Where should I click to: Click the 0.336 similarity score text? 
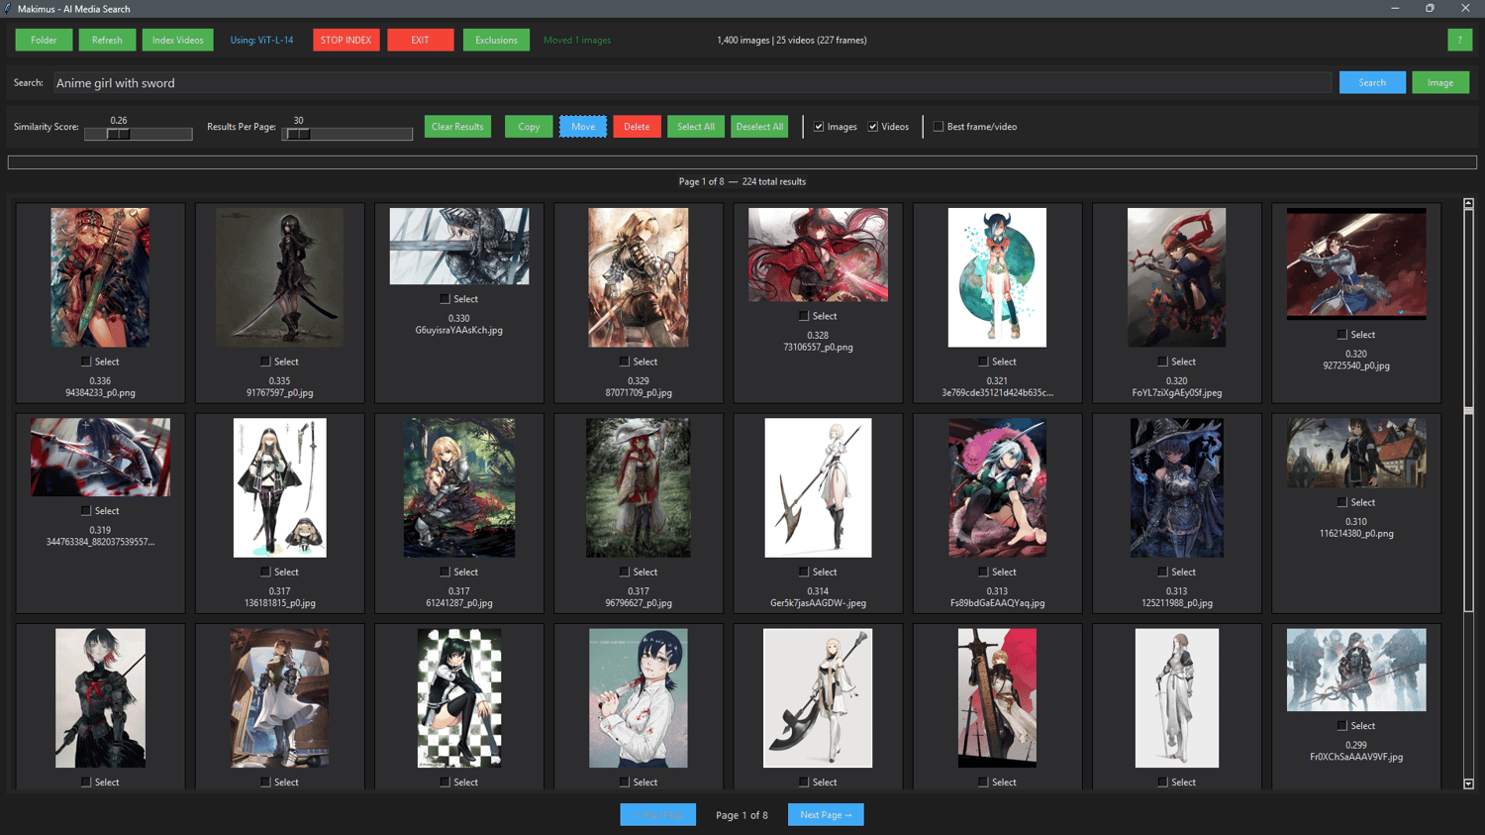click(x=100, y=381)
